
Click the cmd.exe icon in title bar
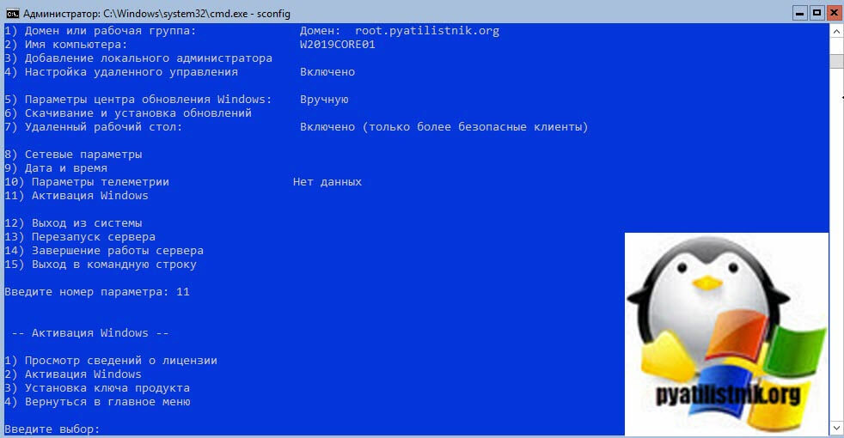12,12
